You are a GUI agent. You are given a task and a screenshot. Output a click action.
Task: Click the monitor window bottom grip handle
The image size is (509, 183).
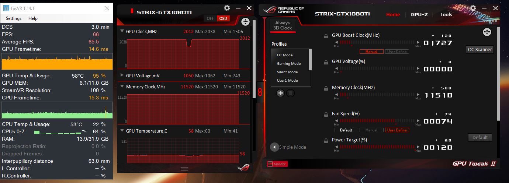click(x=184, y=169)
